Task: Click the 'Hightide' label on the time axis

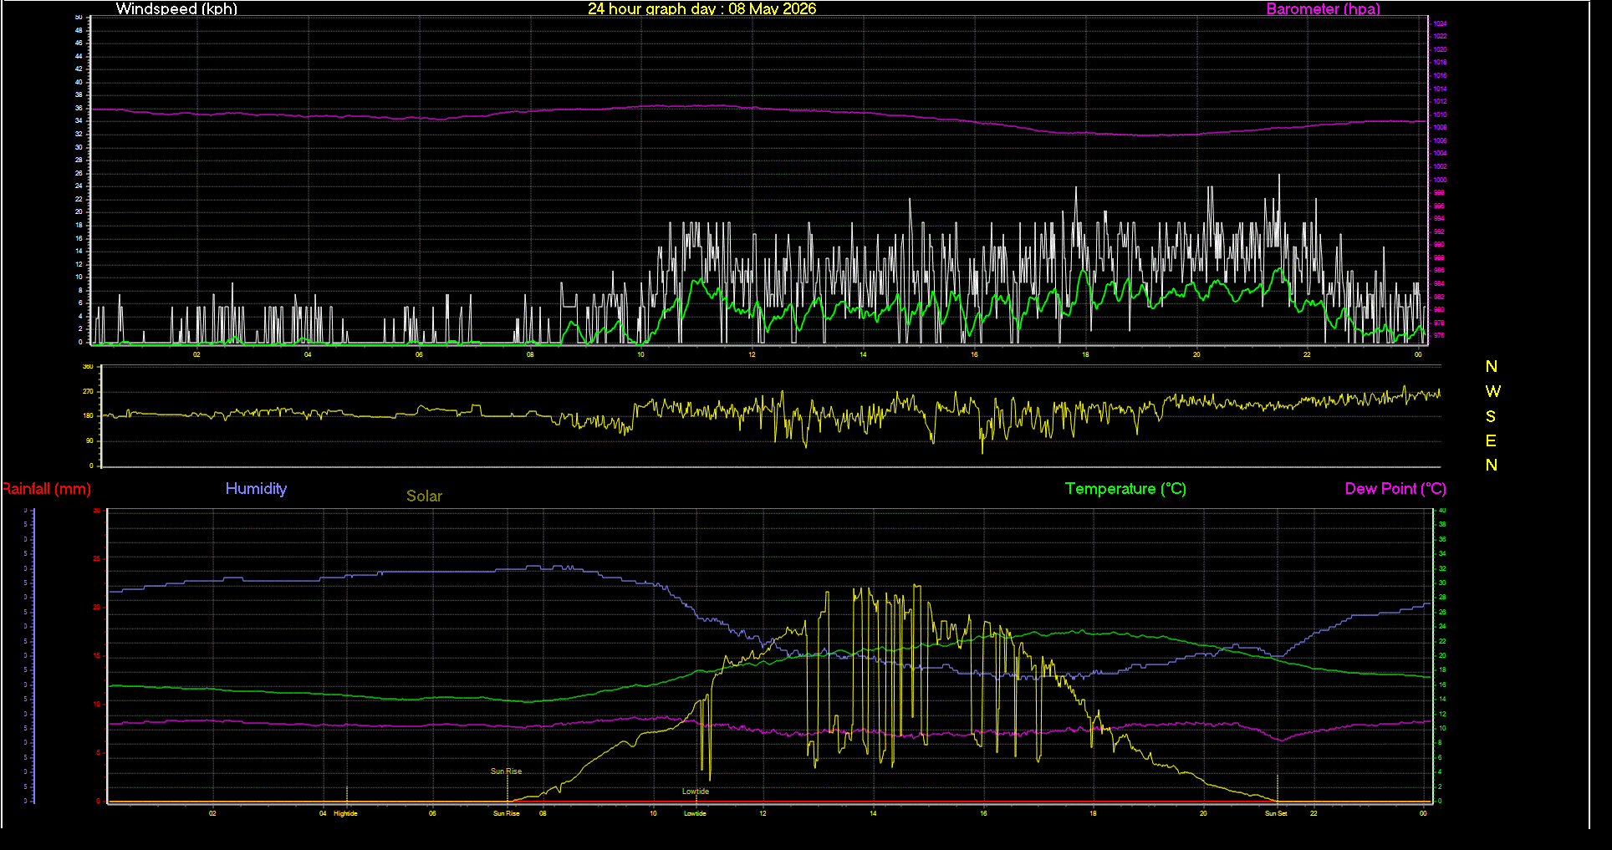Action: click(x=345, y=813)
